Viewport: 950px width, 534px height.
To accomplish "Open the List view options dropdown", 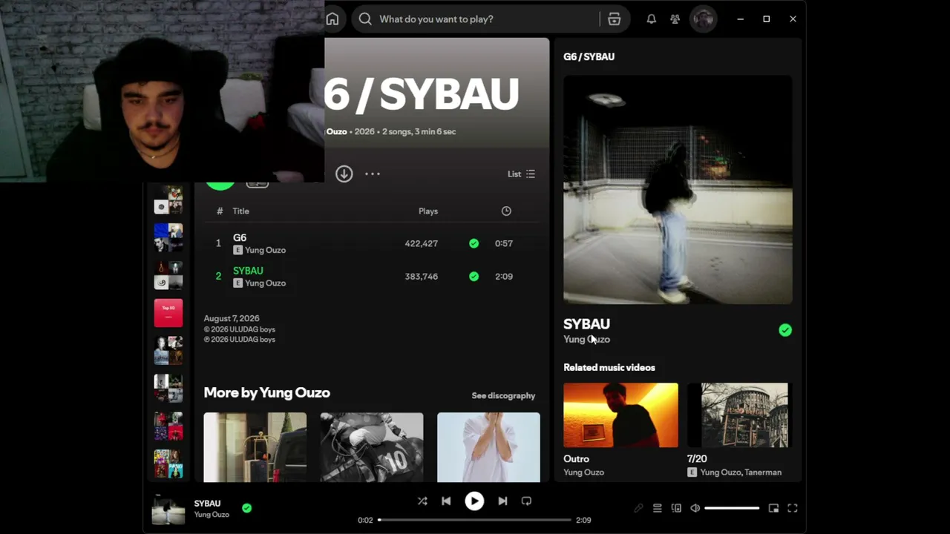I will click(x=521, y=174).
